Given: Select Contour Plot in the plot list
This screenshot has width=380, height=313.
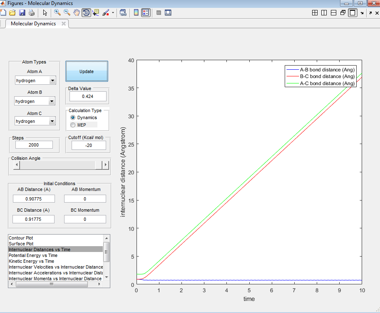Looking at the screenshot, I should (x=21, y=238).
